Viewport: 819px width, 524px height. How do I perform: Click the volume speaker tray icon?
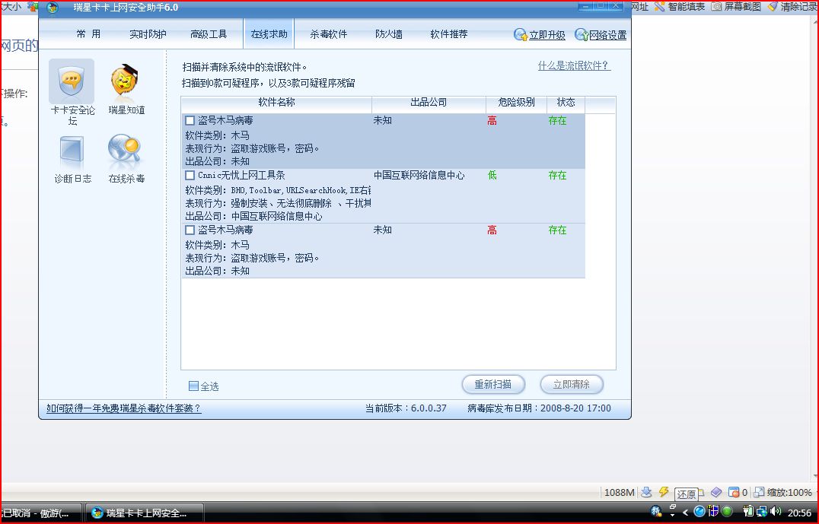click(776, 512)
